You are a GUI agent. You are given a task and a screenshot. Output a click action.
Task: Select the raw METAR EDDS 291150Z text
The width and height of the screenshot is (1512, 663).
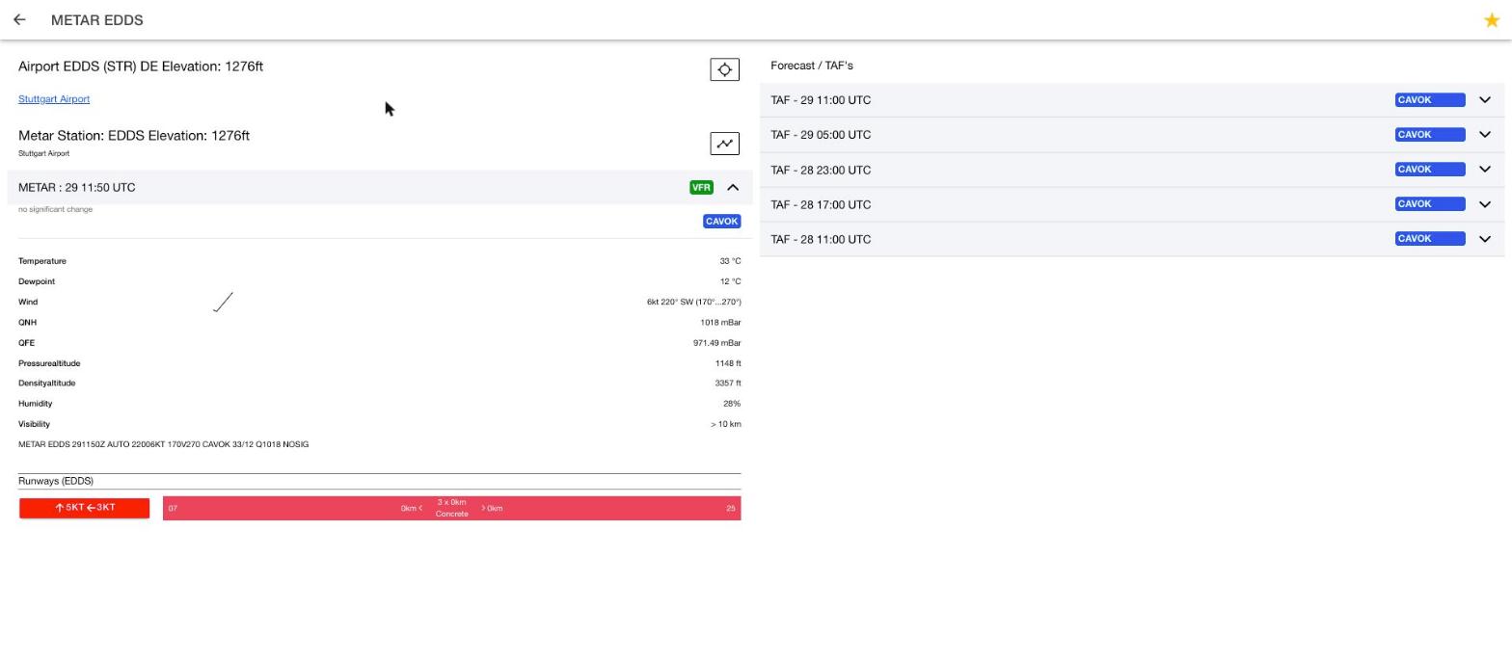tap(164, 444)
